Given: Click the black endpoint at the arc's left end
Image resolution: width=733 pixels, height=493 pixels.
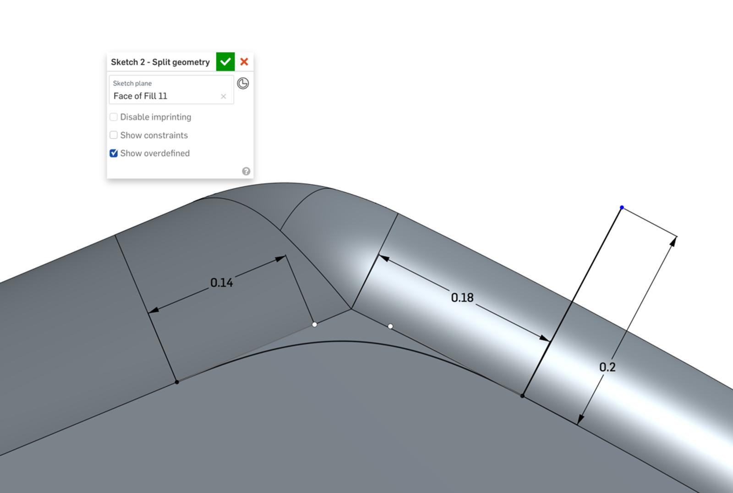Looking at the screenshot, I should point(177,382).
